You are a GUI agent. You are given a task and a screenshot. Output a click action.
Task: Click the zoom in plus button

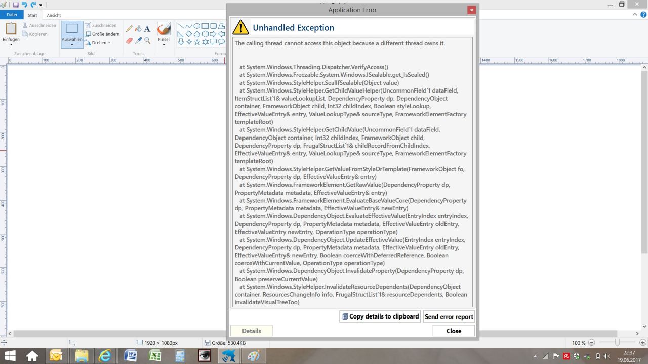tap(643, 343)
